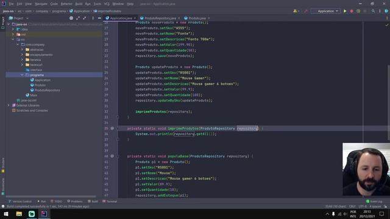Collapse the programa package
390x219 pixels.
[x=22, y=75]
